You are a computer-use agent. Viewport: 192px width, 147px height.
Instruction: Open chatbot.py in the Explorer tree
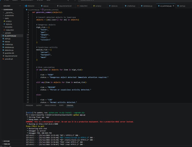pyautogui.click(x=9, y=44)
